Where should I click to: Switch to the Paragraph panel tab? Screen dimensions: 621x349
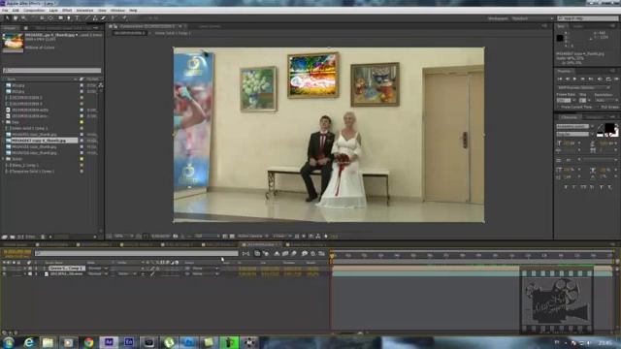pyautogui.click(x=594, y=117)
